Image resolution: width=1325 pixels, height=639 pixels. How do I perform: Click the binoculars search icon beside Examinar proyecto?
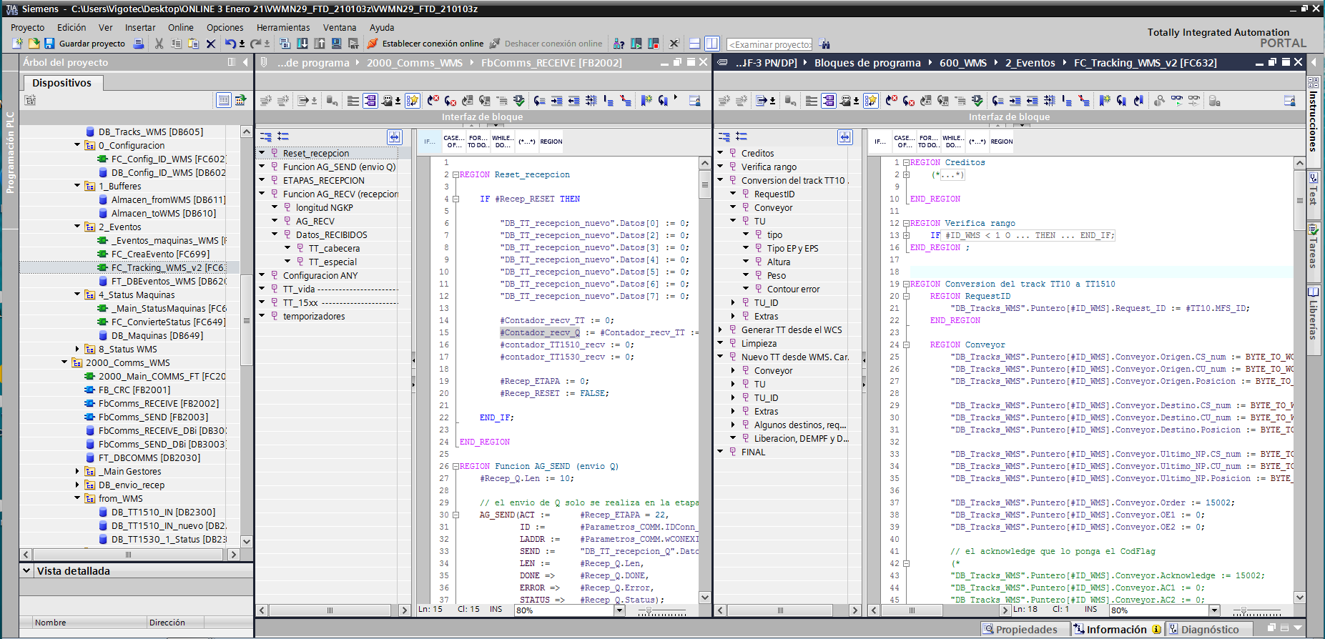(x=824, y=44)
